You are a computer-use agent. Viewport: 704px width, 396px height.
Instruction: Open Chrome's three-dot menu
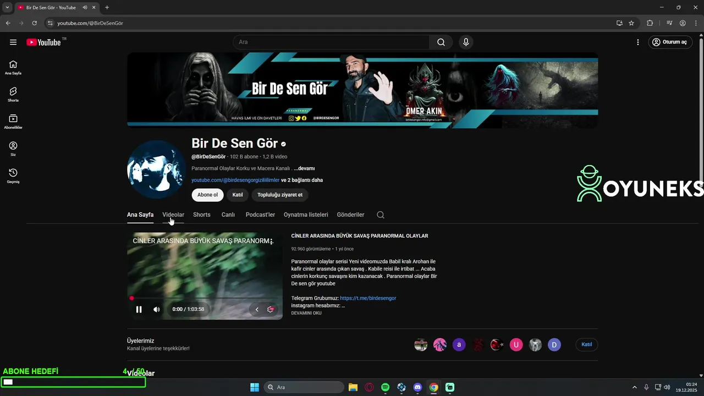[696, 23]
